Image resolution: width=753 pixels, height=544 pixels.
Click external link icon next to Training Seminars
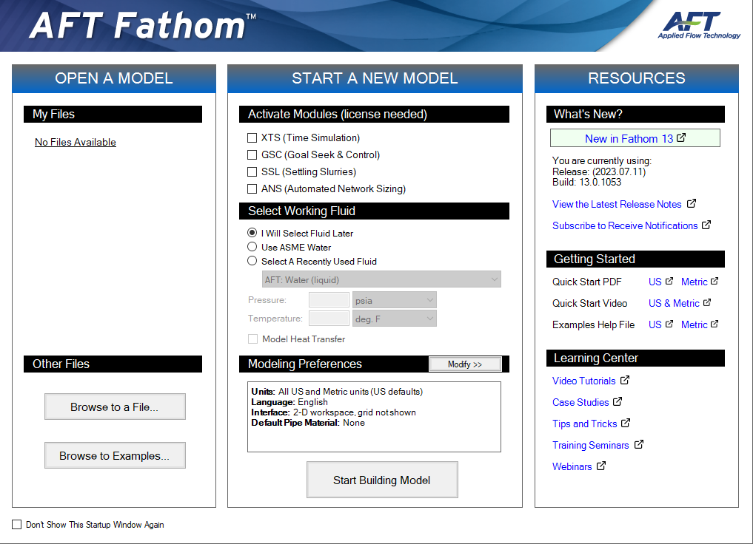coord(638,445)
